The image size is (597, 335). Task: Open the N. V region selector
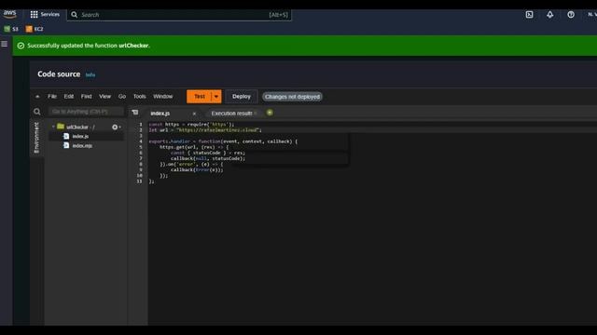click(x=592, y=15)
